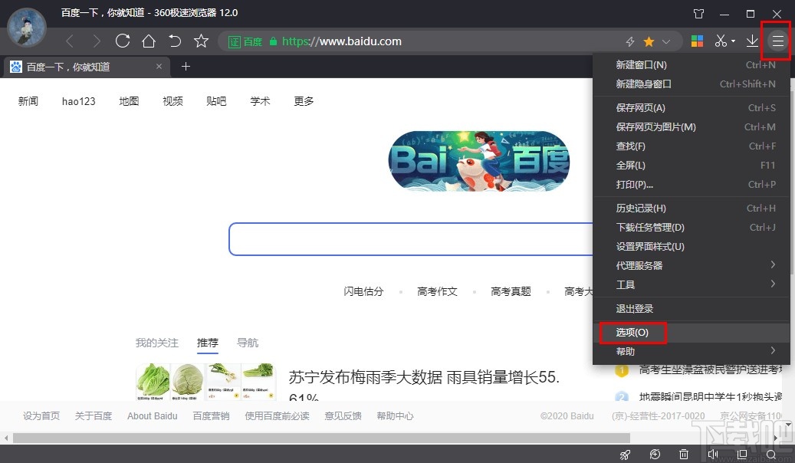Click the outlined star favorites icon
The height and width of the screenshot is (463, 795).
[202, 41]
